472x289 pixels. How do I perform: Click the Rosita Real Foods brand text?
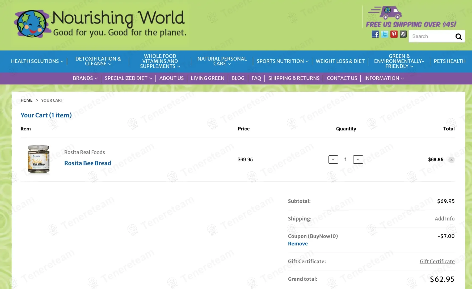85,152
